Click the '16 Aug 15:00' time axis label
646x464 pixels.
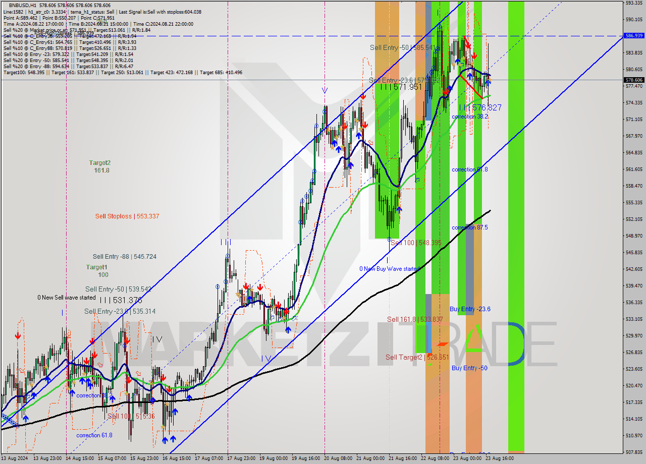pos(176,458)
